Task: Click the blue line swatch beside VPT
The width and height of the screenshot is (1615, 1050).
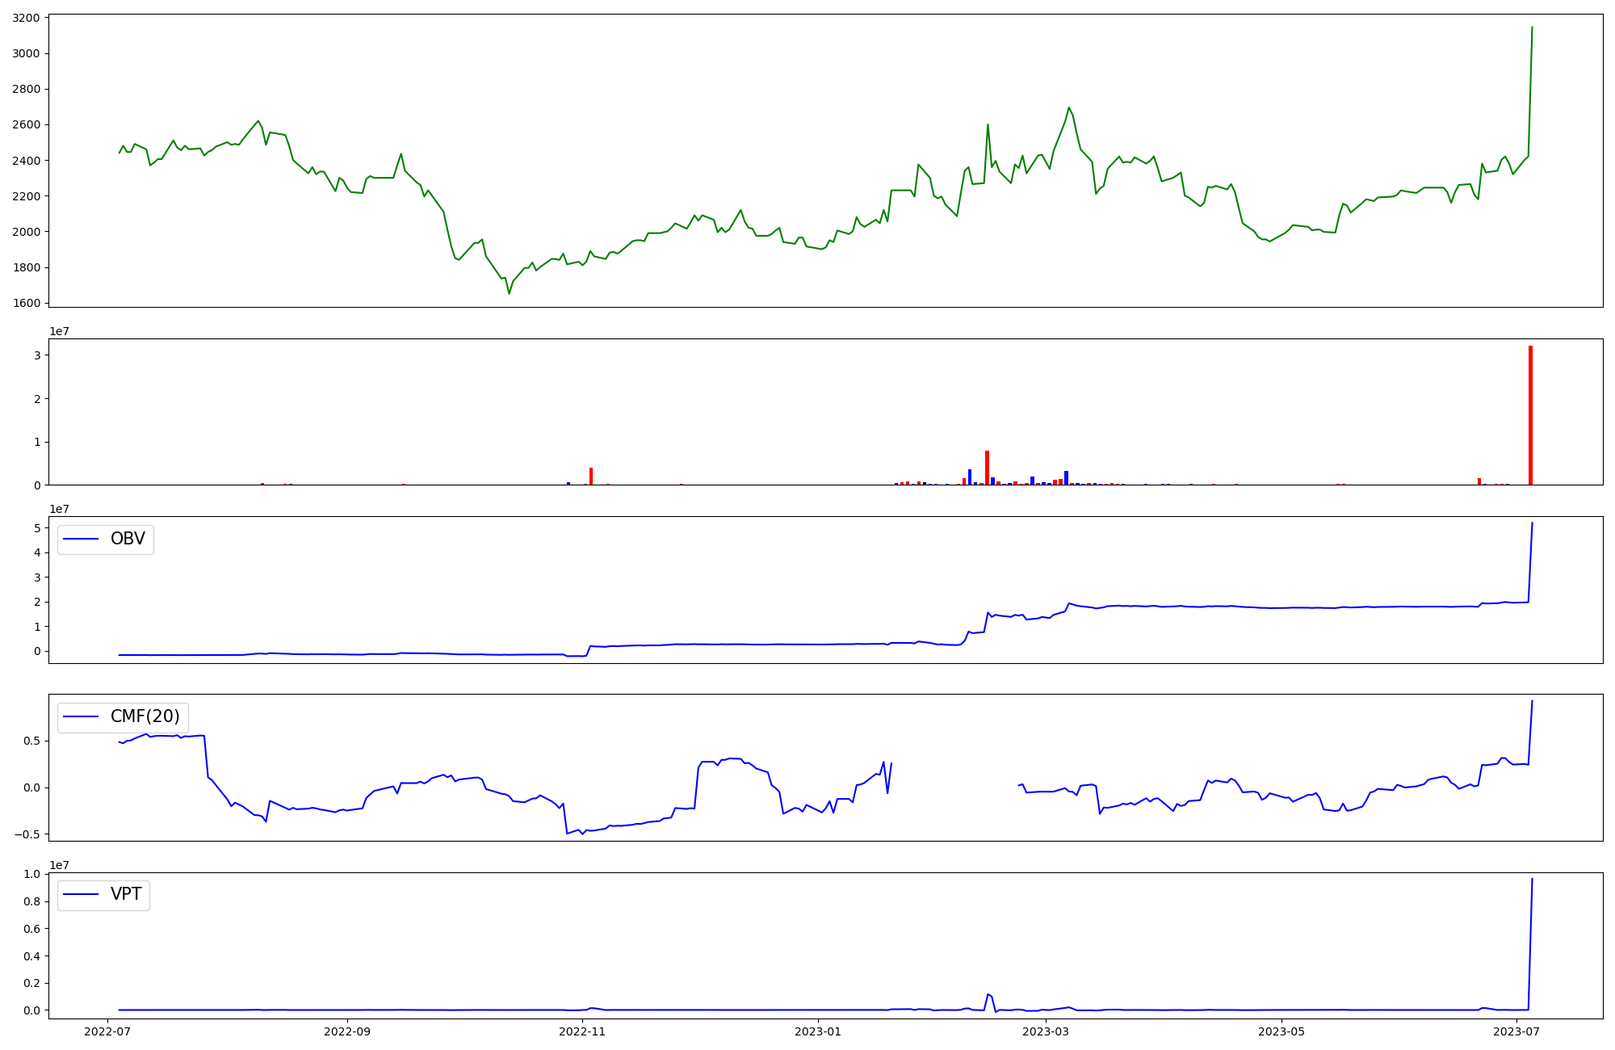Action: click(81, 894)
